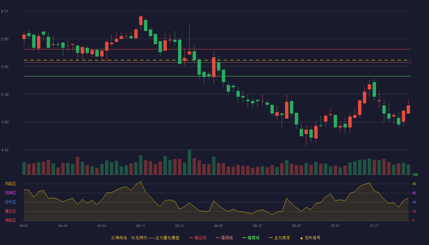
Task: Click the red 强压线 legend line marker
Action: 191,238
